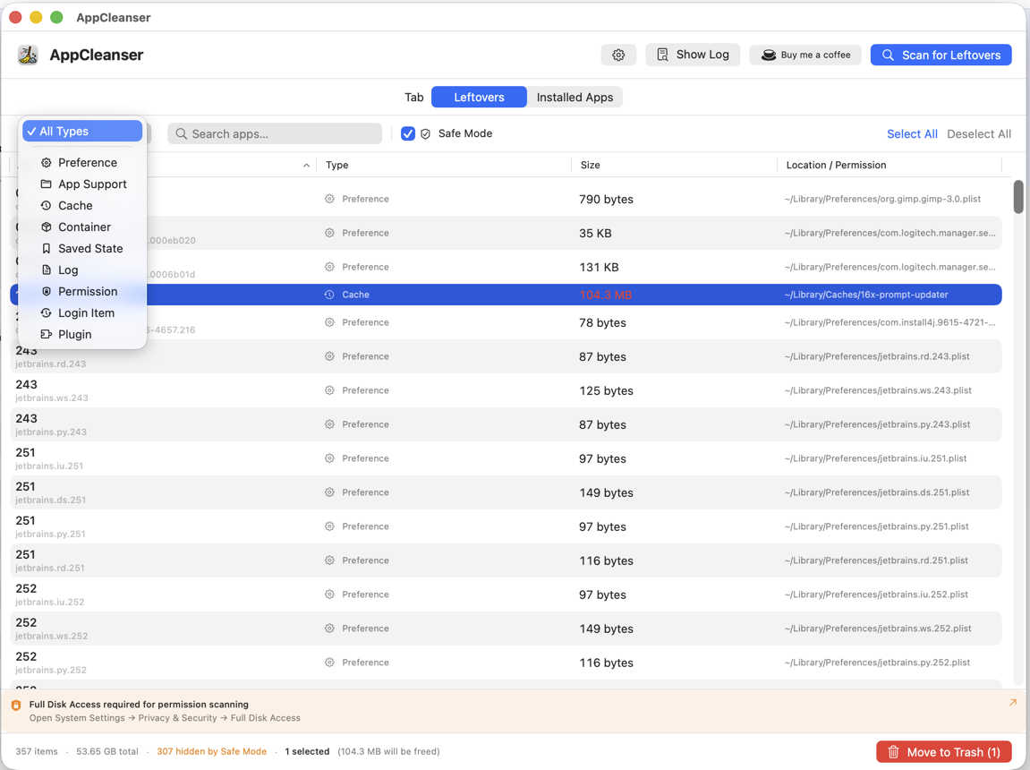
Task: Click the gear icon in the 78 bytes row
Action: pos(329,322)
